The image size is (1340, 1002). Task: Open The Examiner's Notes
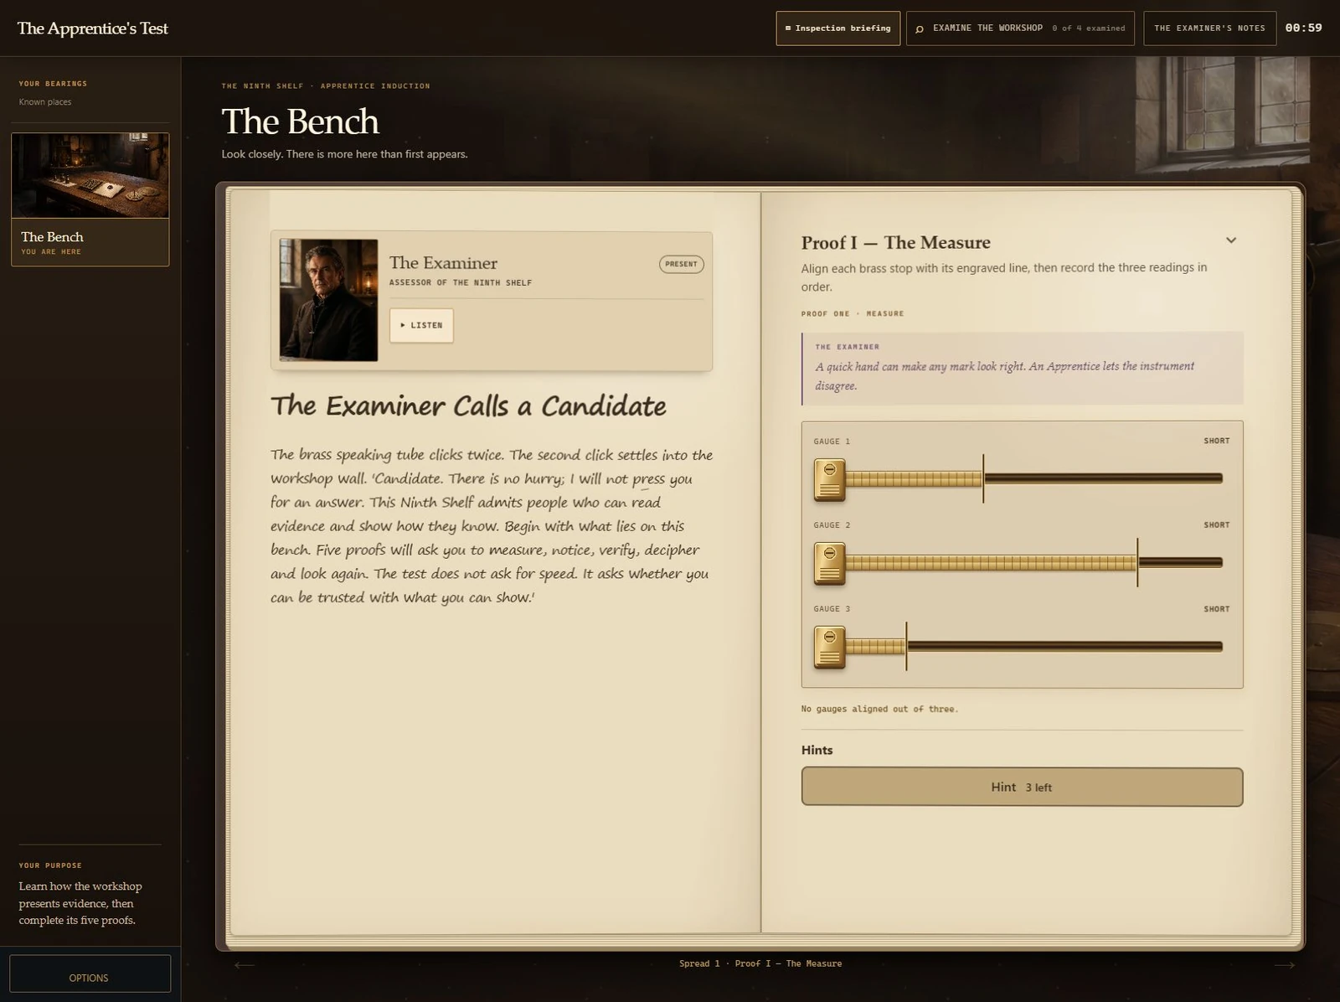[x=1209, y=28]
